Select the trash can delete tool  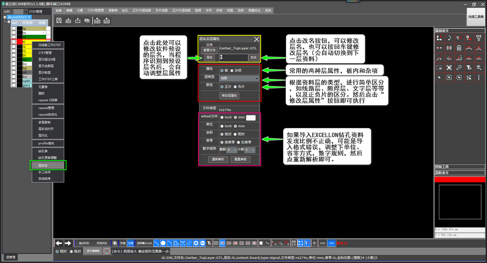459,48
